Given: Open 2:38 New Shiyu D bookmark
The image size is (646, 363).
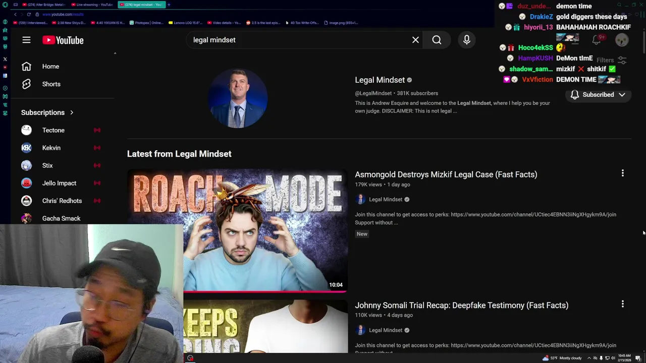Looking at the screenshot, I should 69,23.
